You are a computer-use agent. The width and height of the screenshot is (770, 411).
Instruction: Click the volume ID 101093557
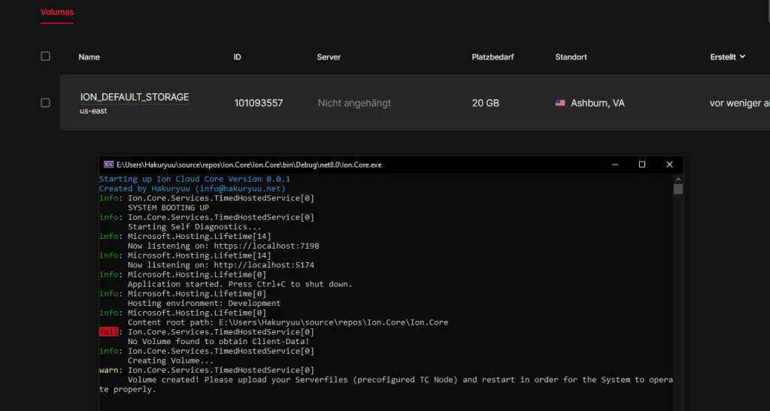click(x=259, y=103)
